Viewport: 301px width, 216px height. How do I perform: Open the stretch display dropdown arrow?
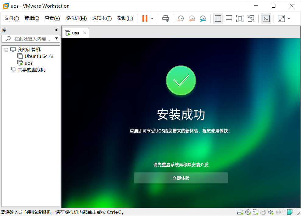(289, 19)
